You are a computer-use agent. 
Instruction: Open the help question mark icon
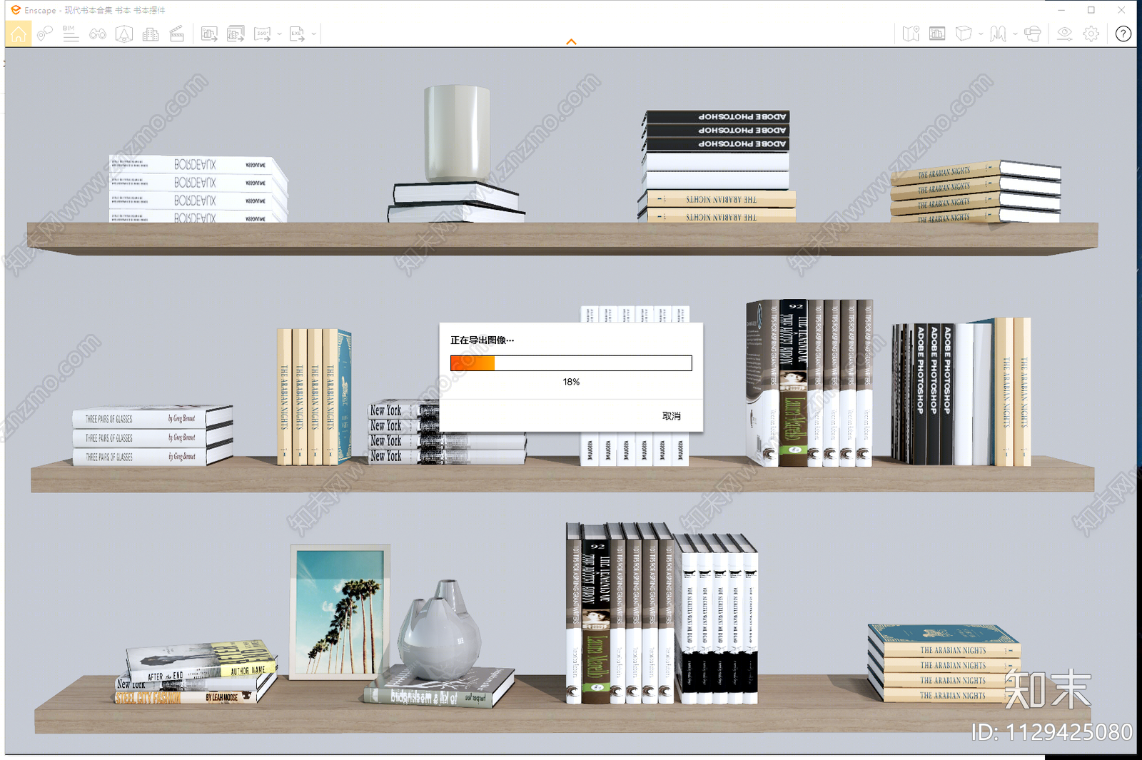click(x=1123, y=34)
